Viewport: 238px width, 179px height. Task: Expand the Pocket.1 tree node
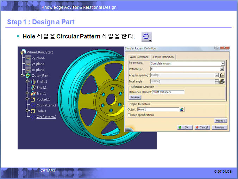pyautogui.click(x=27, y=99)
